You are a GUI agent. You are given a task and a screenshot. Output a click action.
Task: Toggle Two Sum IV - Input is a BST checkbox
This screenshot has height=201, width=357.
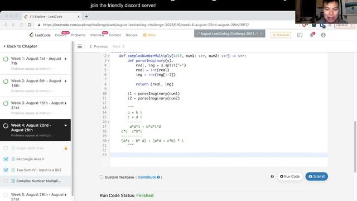point(6,170)
